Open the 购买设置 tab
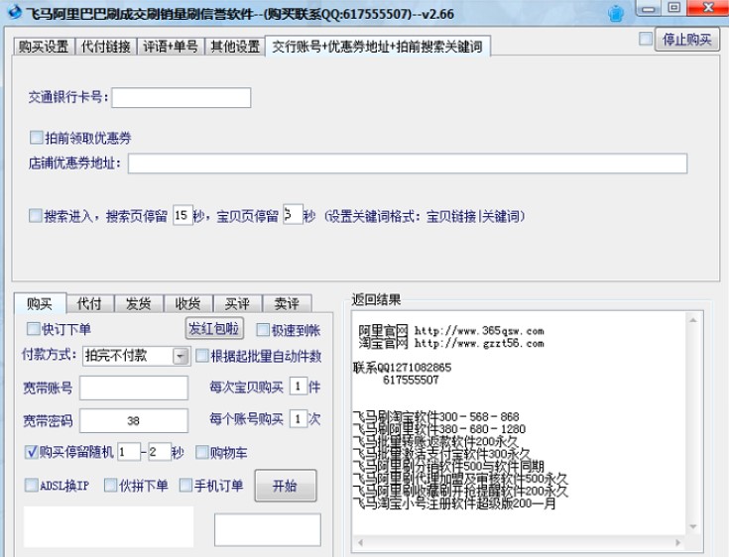 coord(44,47)
